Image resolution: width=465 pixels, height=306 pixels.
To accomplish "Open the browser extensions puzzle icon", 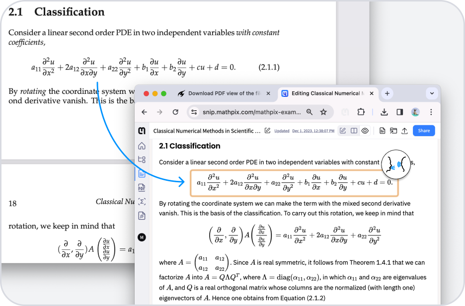I will pos(361,112).
